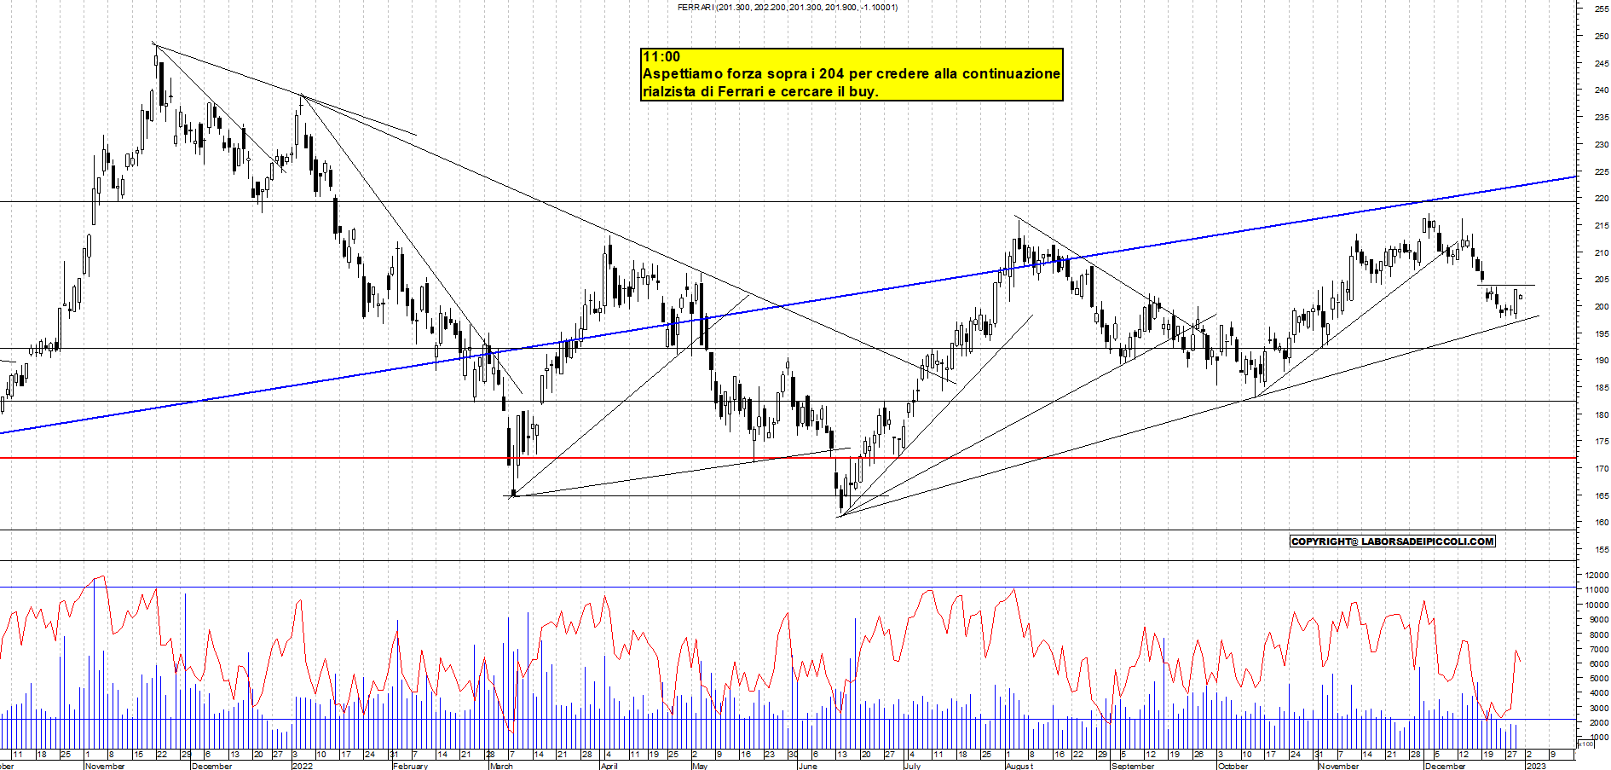Click the COPYRIGHT@ LABORSADEIPICCOLI.COM label

[x=1393, y=541]
